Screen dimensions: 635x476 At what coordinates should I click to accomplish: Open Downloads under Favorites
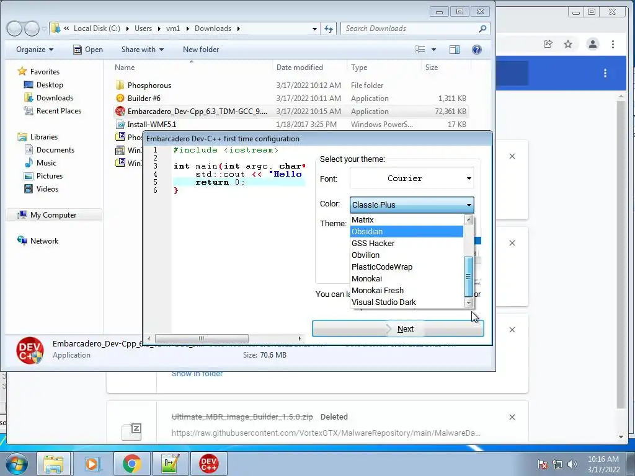55,97
